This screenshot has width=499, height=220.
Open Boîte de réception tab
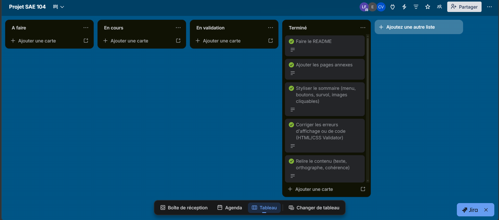[184, 208]
